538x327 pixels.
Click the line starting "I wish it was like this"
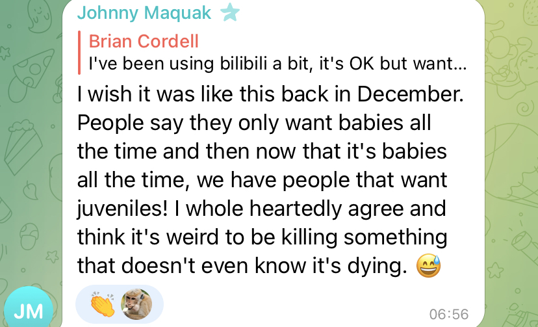270,94
